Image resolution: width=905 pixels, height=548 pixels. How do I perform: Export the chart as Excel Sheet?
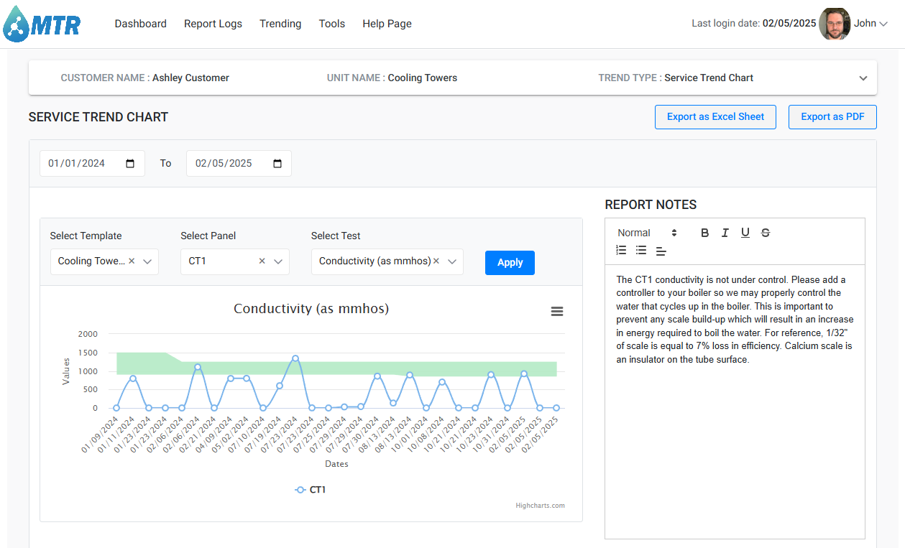pos(715,116)
